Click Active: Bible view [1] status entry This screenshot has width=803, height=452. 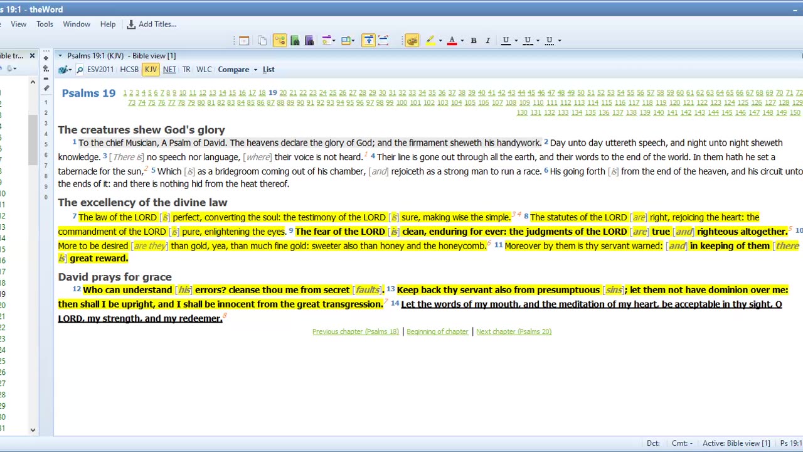pyautogui.click(x=736, y=443)
